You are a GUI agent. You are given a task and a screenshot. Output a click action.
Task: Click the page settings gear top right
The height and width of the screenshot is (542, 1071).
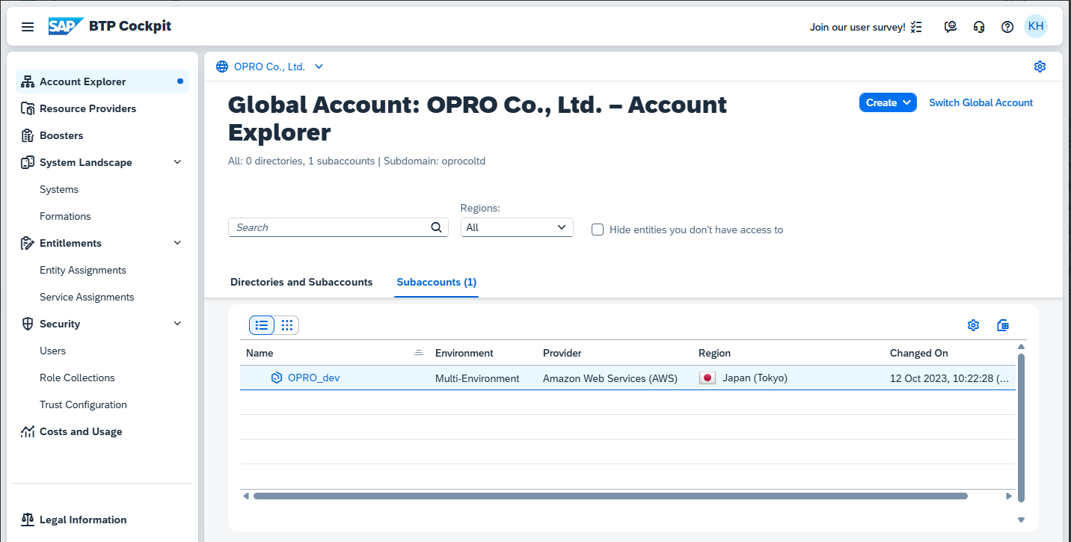click(x=1040, y=67)
